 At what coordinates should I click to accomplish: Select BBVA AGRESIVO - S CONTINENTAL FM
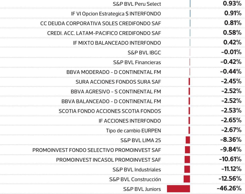[x=116, y=92]
